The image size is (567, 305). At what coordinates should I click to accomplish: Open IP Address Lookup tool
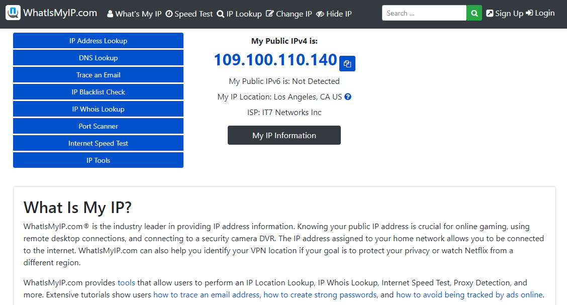[x=99, y=41]
